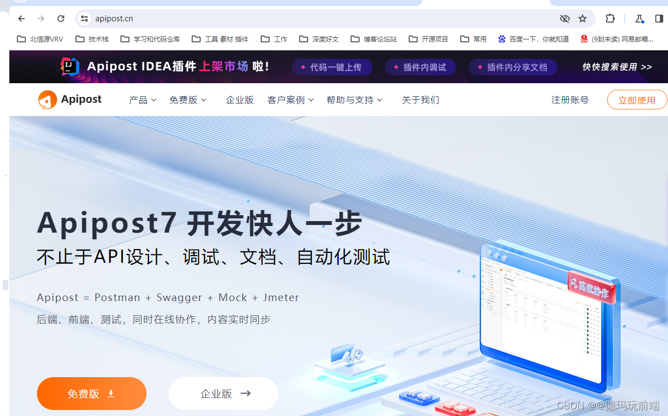Click the white 企业版 arrow button
This screenshot has width=668, height=416.
coord(223,394)
